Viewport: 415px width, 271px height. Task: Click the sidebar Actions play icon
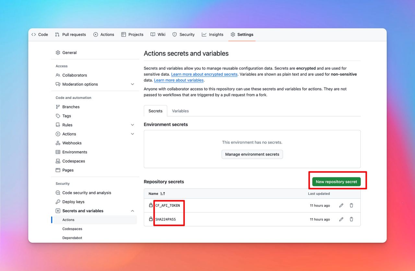[58, 134]
